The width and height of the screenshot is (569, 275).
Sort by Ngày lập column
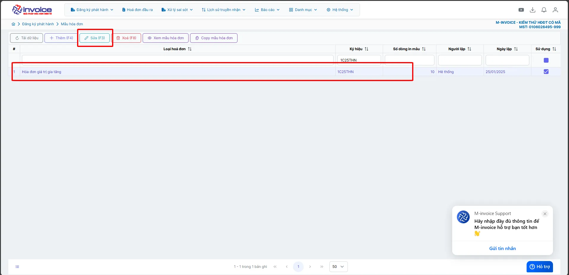point(516,49)
